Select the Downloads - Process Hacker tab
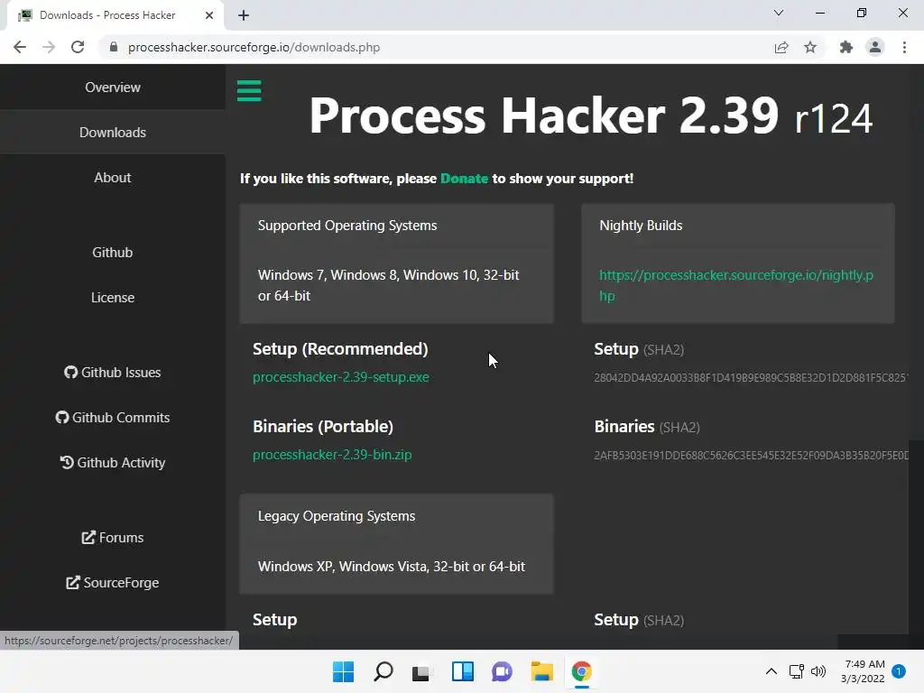 coord(115,15)
